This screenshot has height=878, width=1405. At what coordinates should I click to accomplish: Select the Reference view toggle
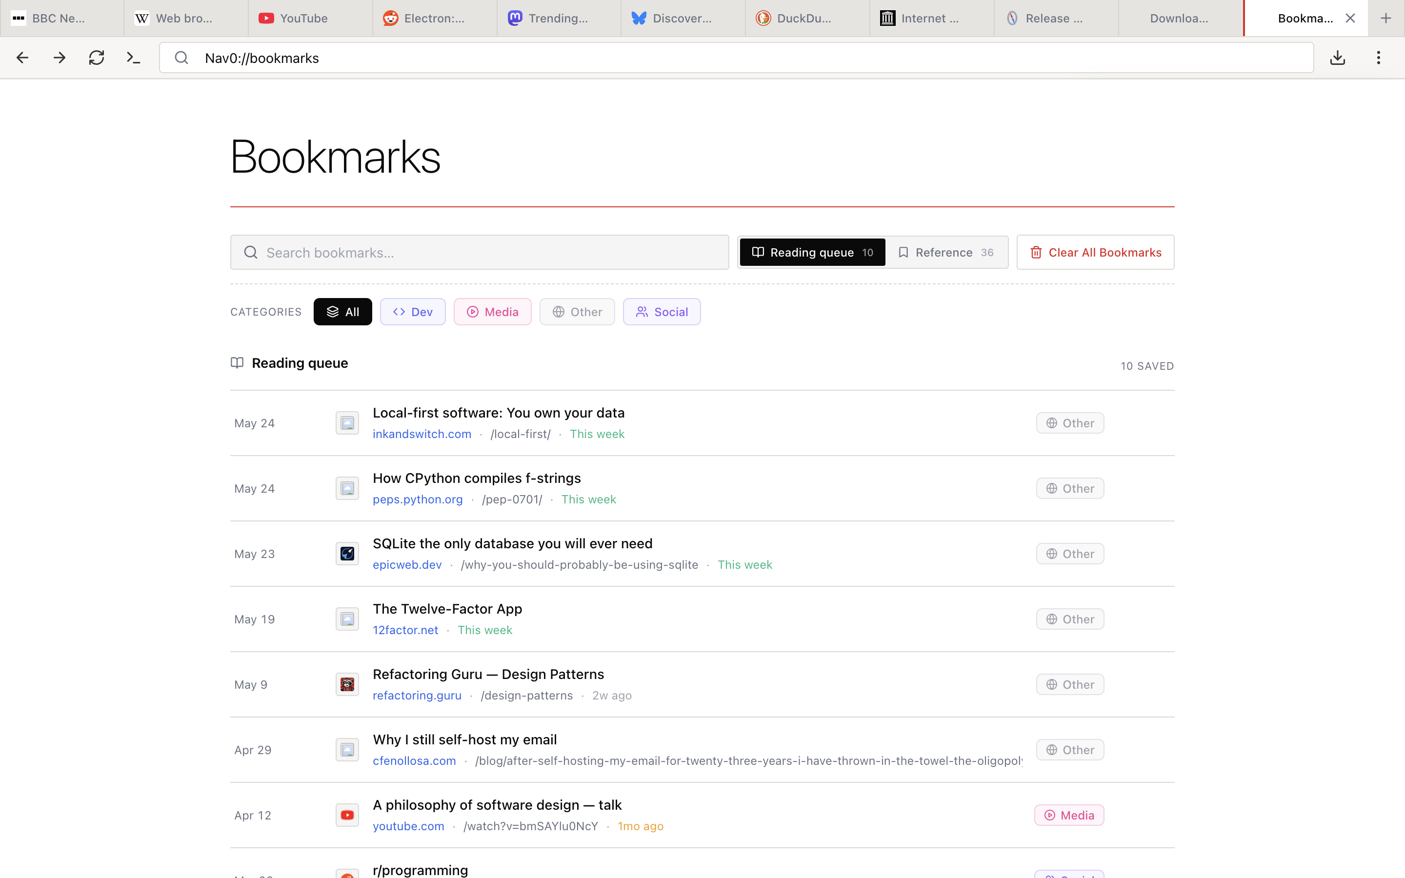point(946,252)
